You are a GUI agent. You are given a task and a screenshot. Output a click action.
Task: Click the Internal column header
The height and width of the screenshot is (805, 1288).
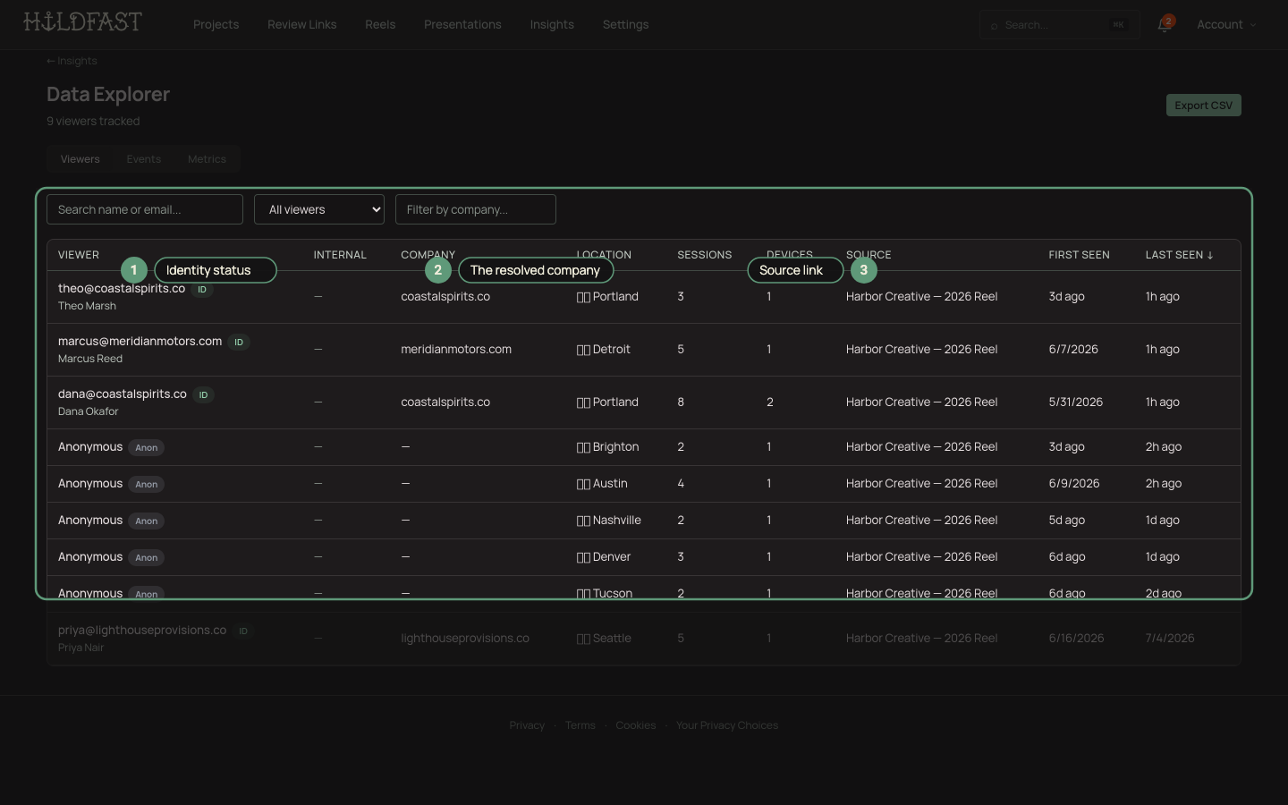340,255
